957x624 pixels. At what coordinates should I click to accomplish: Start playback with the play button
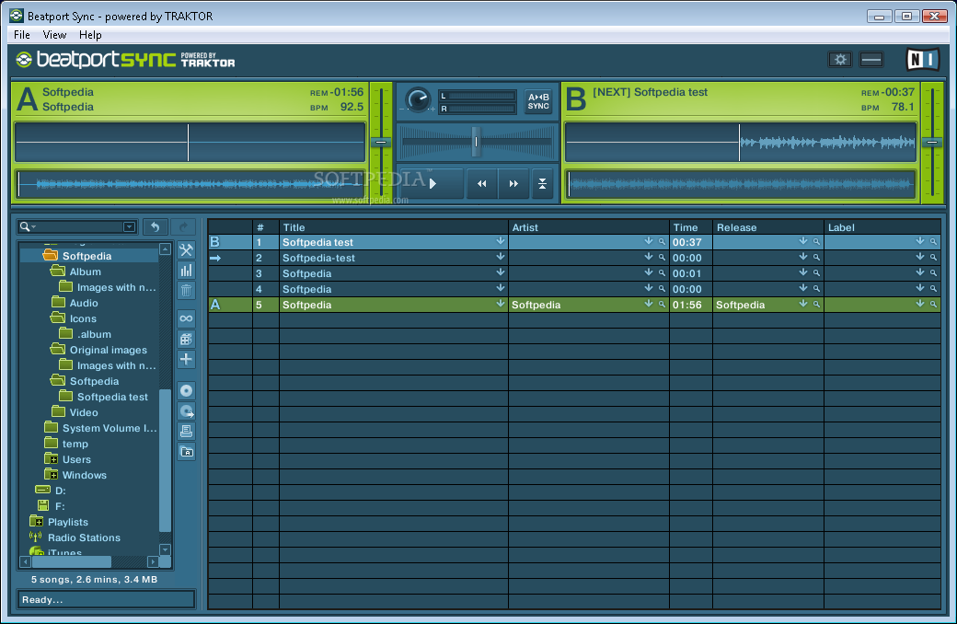tap(432, 183)
